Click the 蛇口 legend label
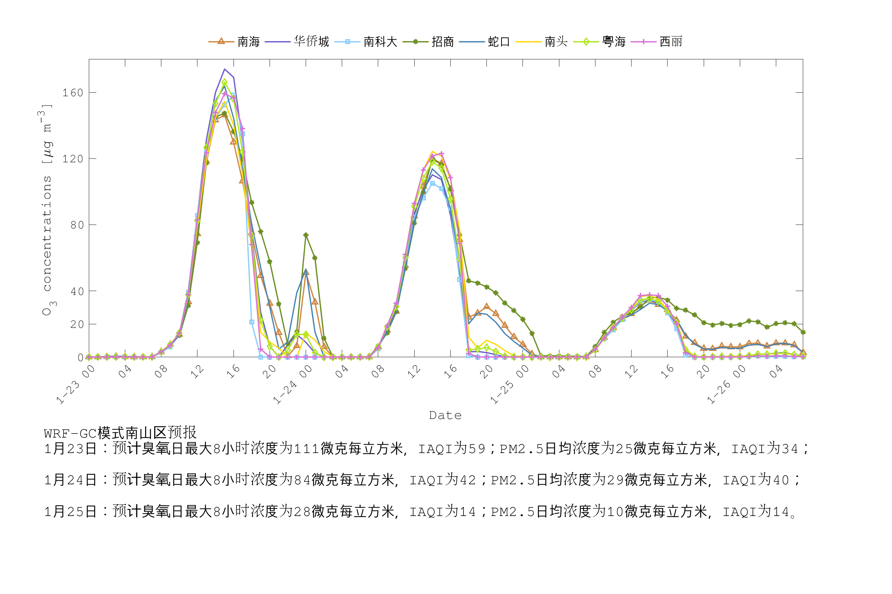 pos(499,42)
